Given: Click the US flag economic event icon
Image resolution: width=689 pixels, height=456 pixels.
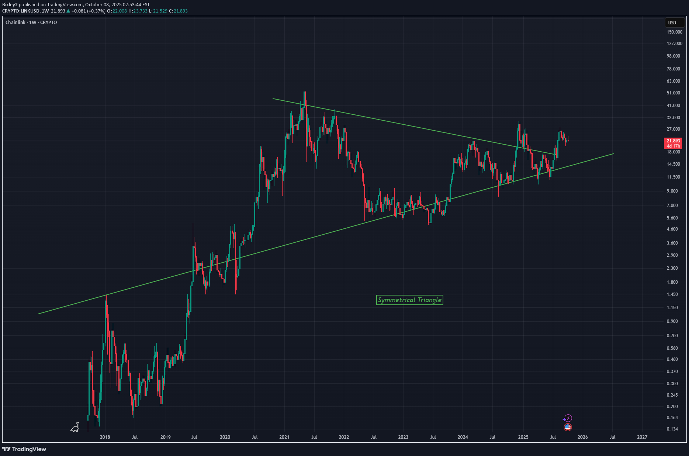Looking at the screenshot, I should (568, 427).
